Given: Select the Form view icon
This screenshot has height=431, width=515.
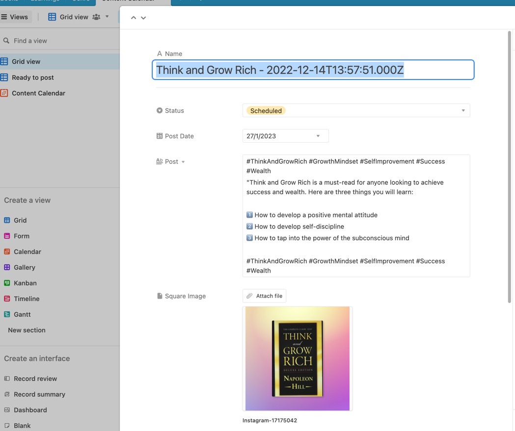Looking at the screenshot, I should [7, 236].
